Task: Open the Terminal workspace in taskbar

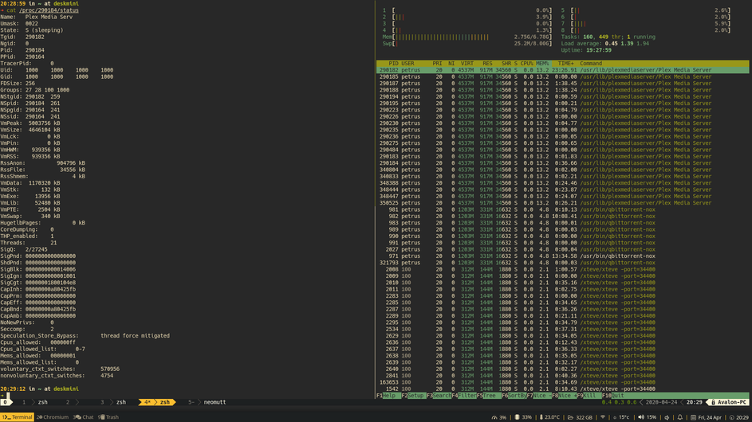Action: [18, 417]
